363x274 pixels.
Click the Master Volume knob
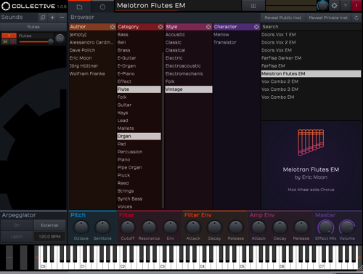(347, 227)
